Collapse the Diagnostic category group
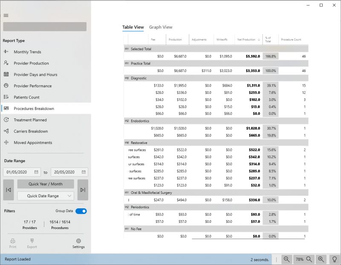Screen dimensions: 341x265 pos(126,78)
